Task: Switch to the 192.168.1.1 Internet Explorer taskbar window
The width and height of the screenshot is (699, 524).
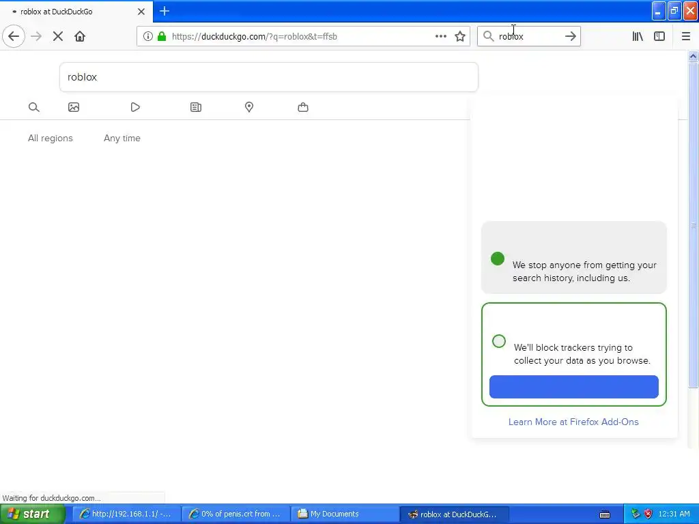Action: [x=126, y=514]
